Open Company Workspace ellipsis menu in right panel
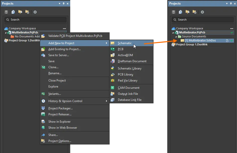Image resolution: width=237 pixels, height=153 pixels. tap(232, 28)
